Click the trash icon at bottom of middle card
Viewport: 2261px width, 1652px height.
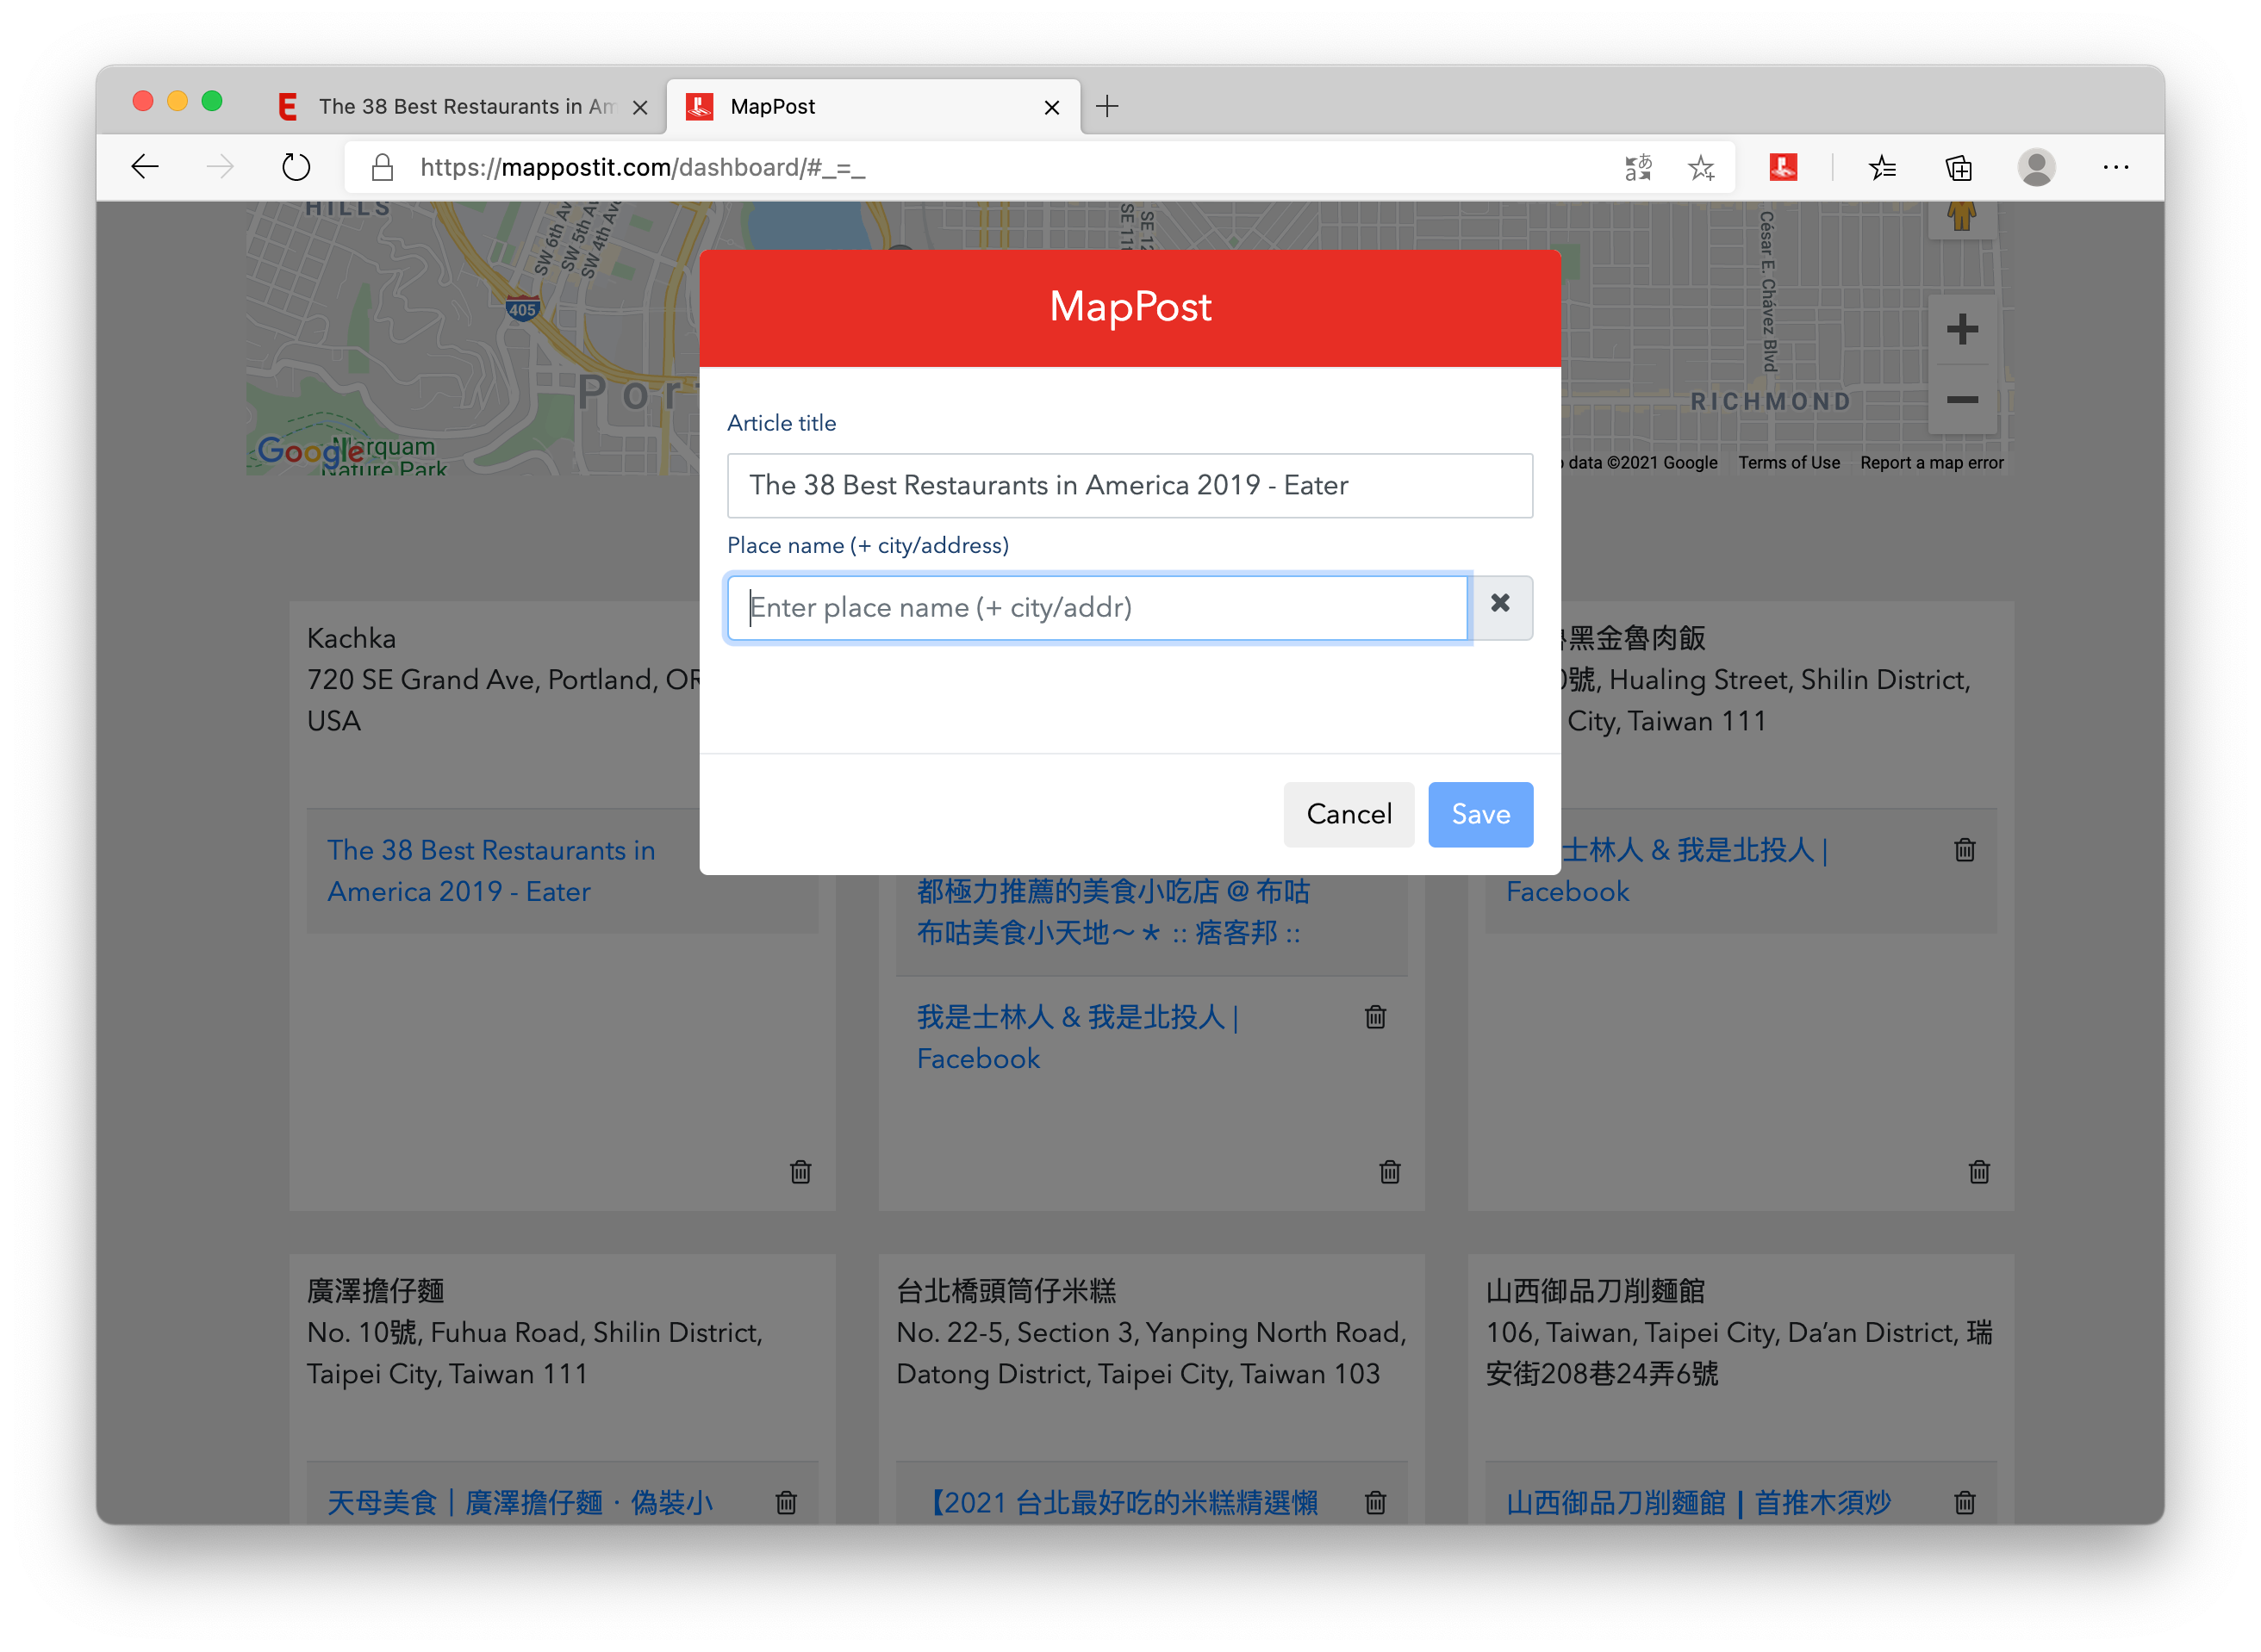(1390, 1171)
